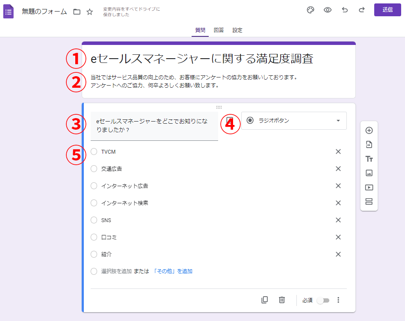
Task: Click the add question plus icon
Action: [369, 131]
